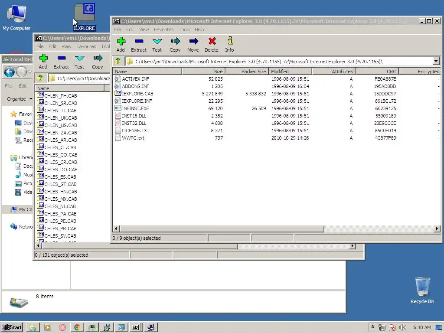The width and height of the screenshot is (444, 333).
Task: Select INFINST.EXE file
Action: [x=132, y=108]
